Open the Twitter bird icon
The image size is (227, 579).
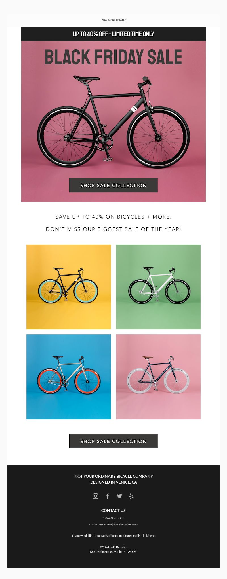(x=119, y=496)
